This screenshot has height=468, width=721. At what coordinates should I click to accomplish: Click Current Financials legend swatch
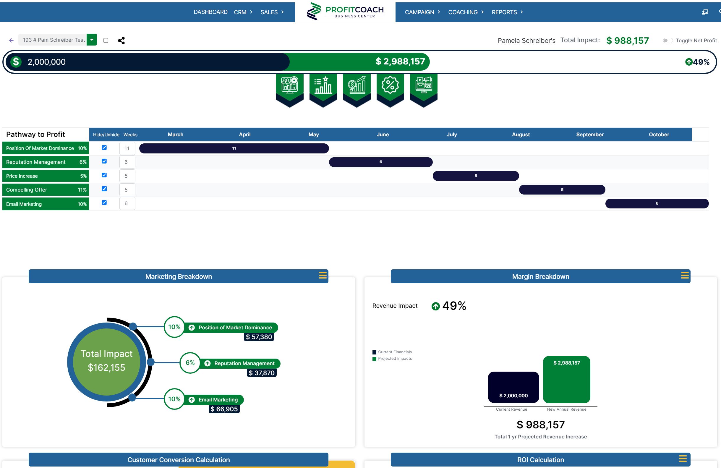375,352
